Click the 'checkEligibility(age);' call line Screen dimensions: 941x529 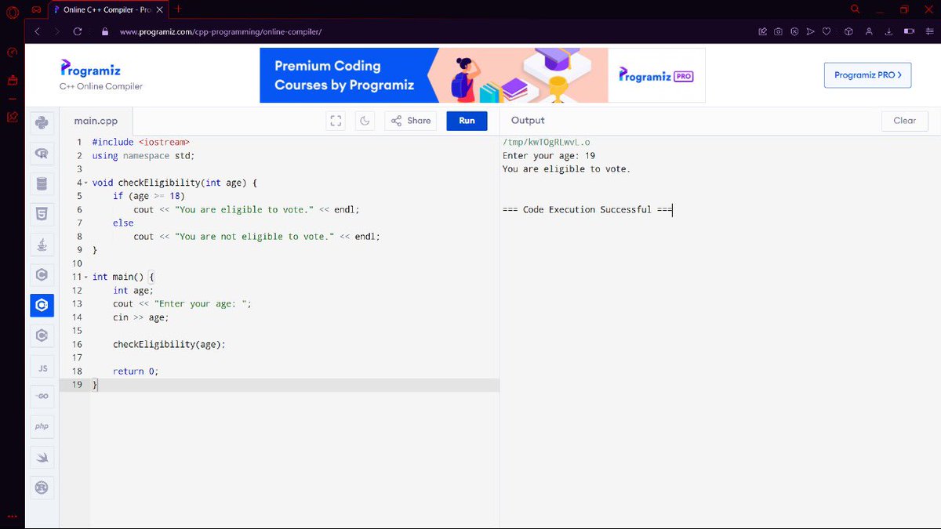[169, 344]
